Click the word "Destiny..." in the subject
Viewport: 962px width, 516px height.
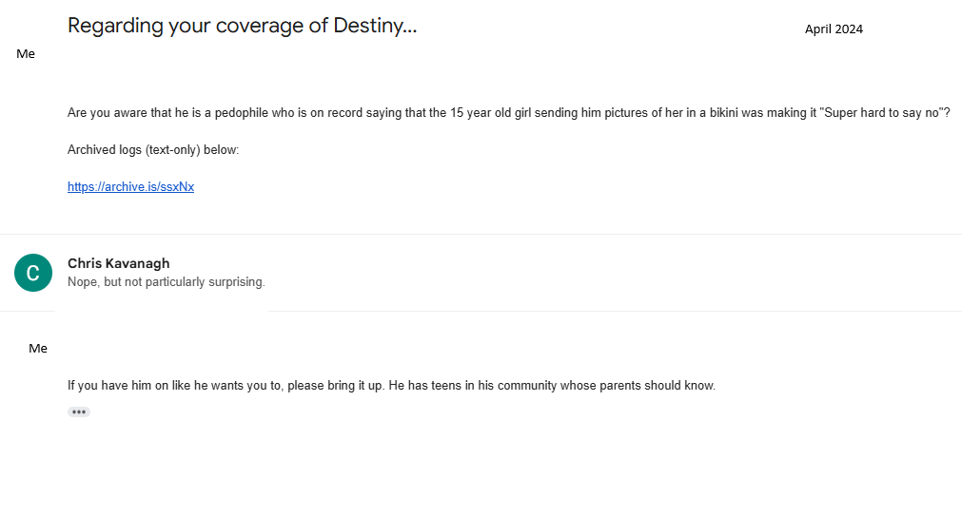[x=375, y=26]
